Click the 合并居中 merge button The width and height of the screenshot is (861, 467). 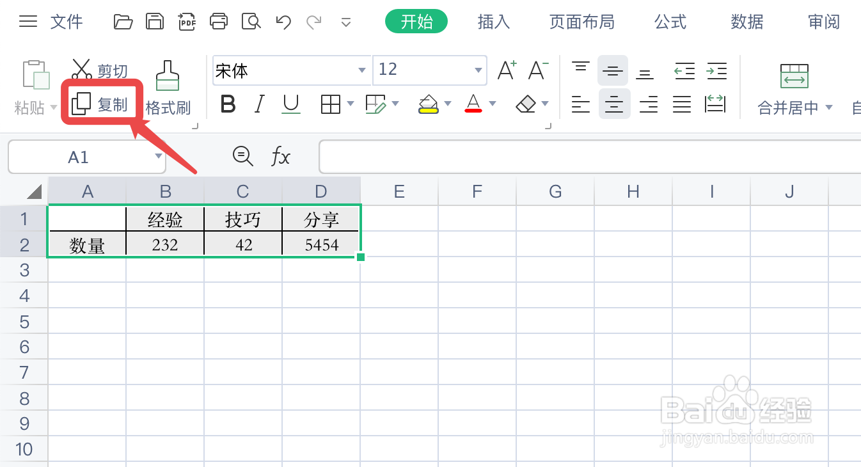point(794,89)
